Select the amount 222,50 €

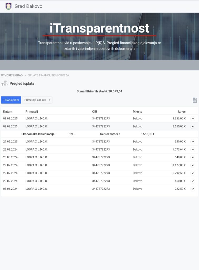180,189
